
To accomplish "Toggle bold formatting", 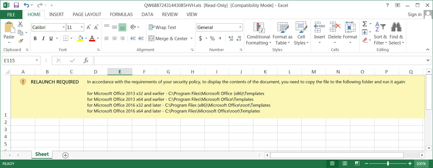I will point(35,39).
